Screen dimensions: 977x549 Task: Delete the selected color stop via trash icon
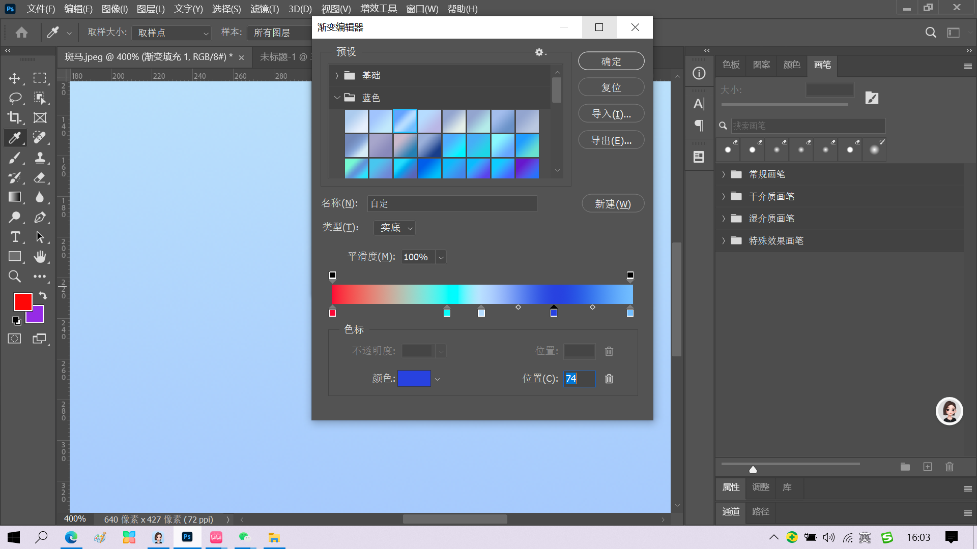tap(609, 379)
